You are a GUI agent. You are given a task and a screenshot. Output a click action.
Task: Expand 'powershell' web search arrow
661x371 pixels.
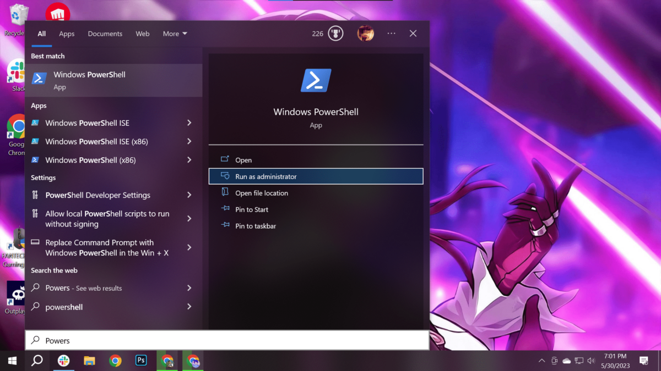189,307
